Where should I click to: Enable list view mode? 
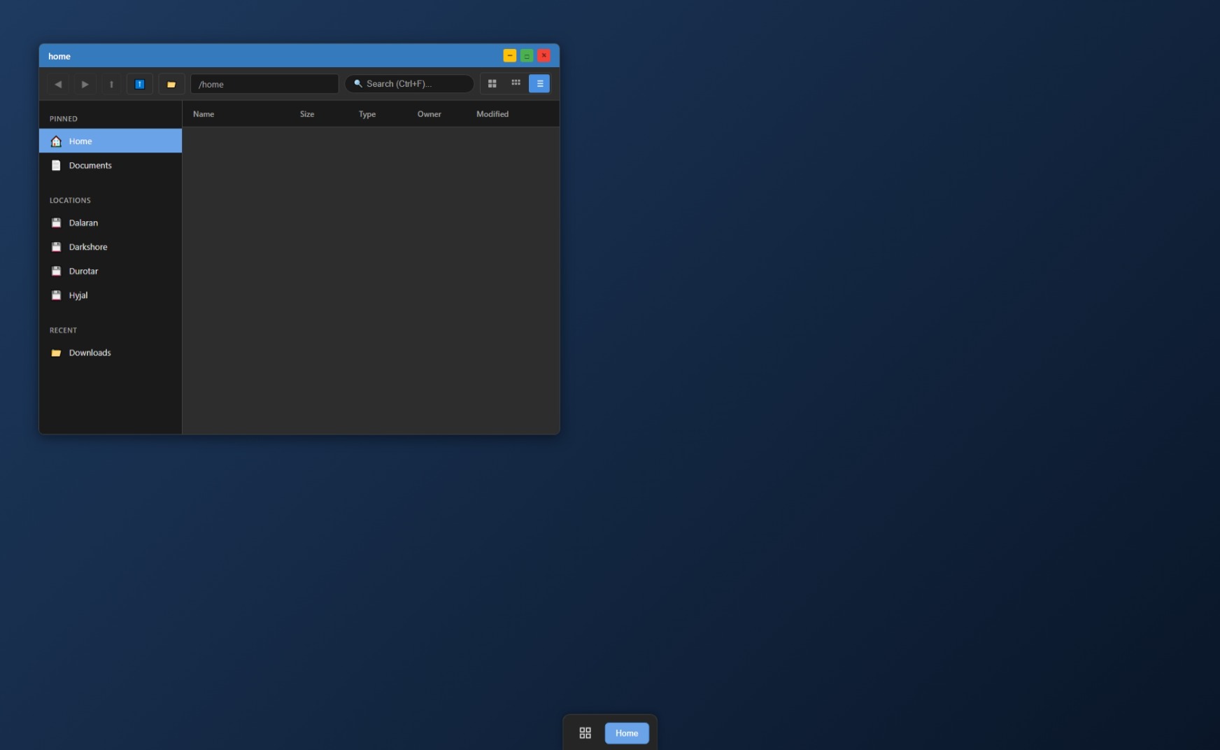(539, 83)
